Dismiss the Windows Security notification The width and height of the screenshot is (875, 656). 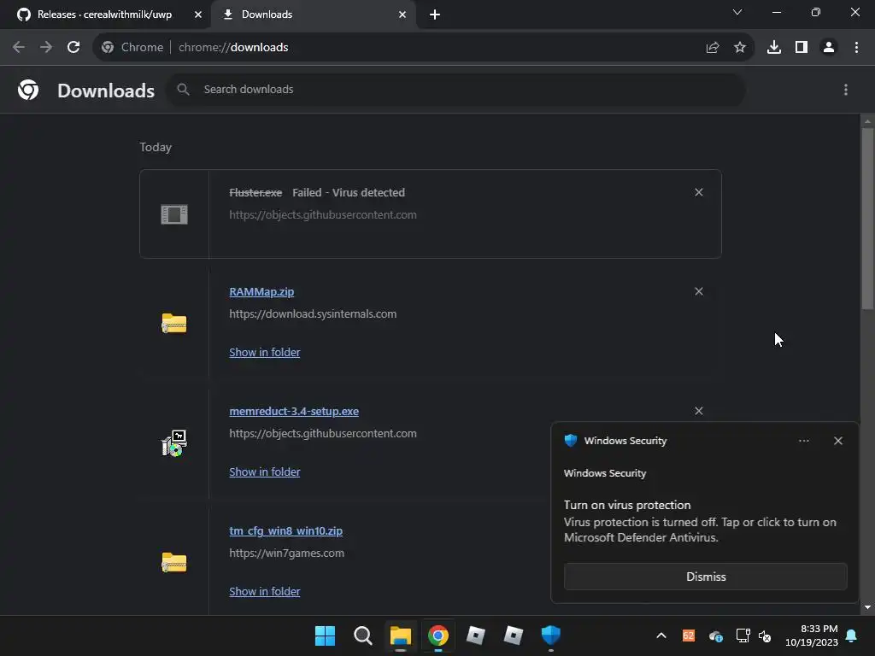point(705,577)
